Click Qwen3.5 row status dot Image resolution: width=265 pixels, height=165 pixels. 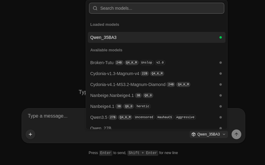tap(221, 117)
